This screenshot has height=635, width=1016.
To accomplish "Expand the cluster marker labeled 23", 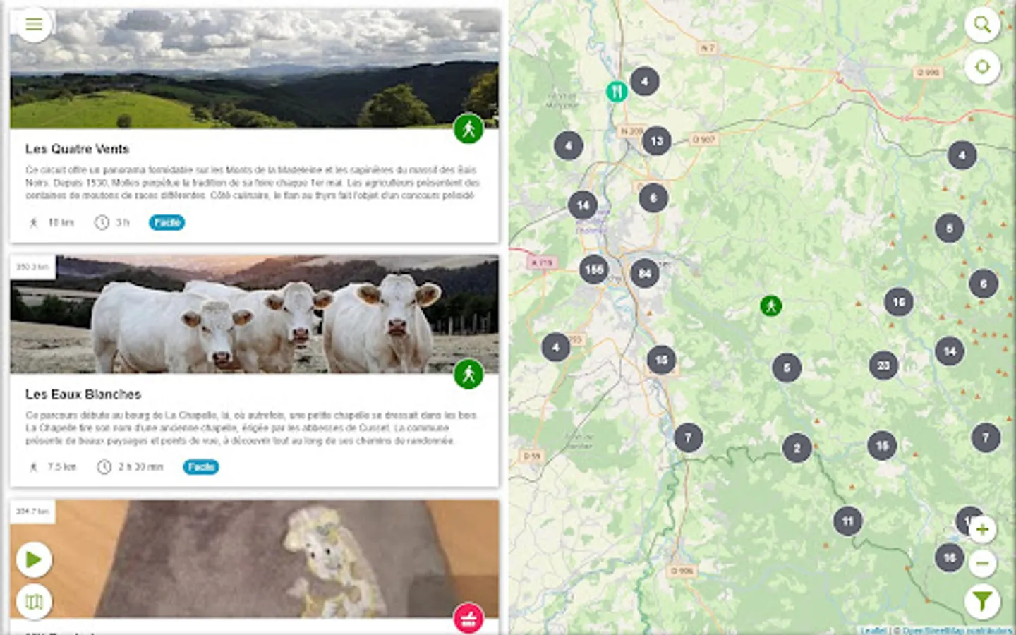I will point(883,365).
